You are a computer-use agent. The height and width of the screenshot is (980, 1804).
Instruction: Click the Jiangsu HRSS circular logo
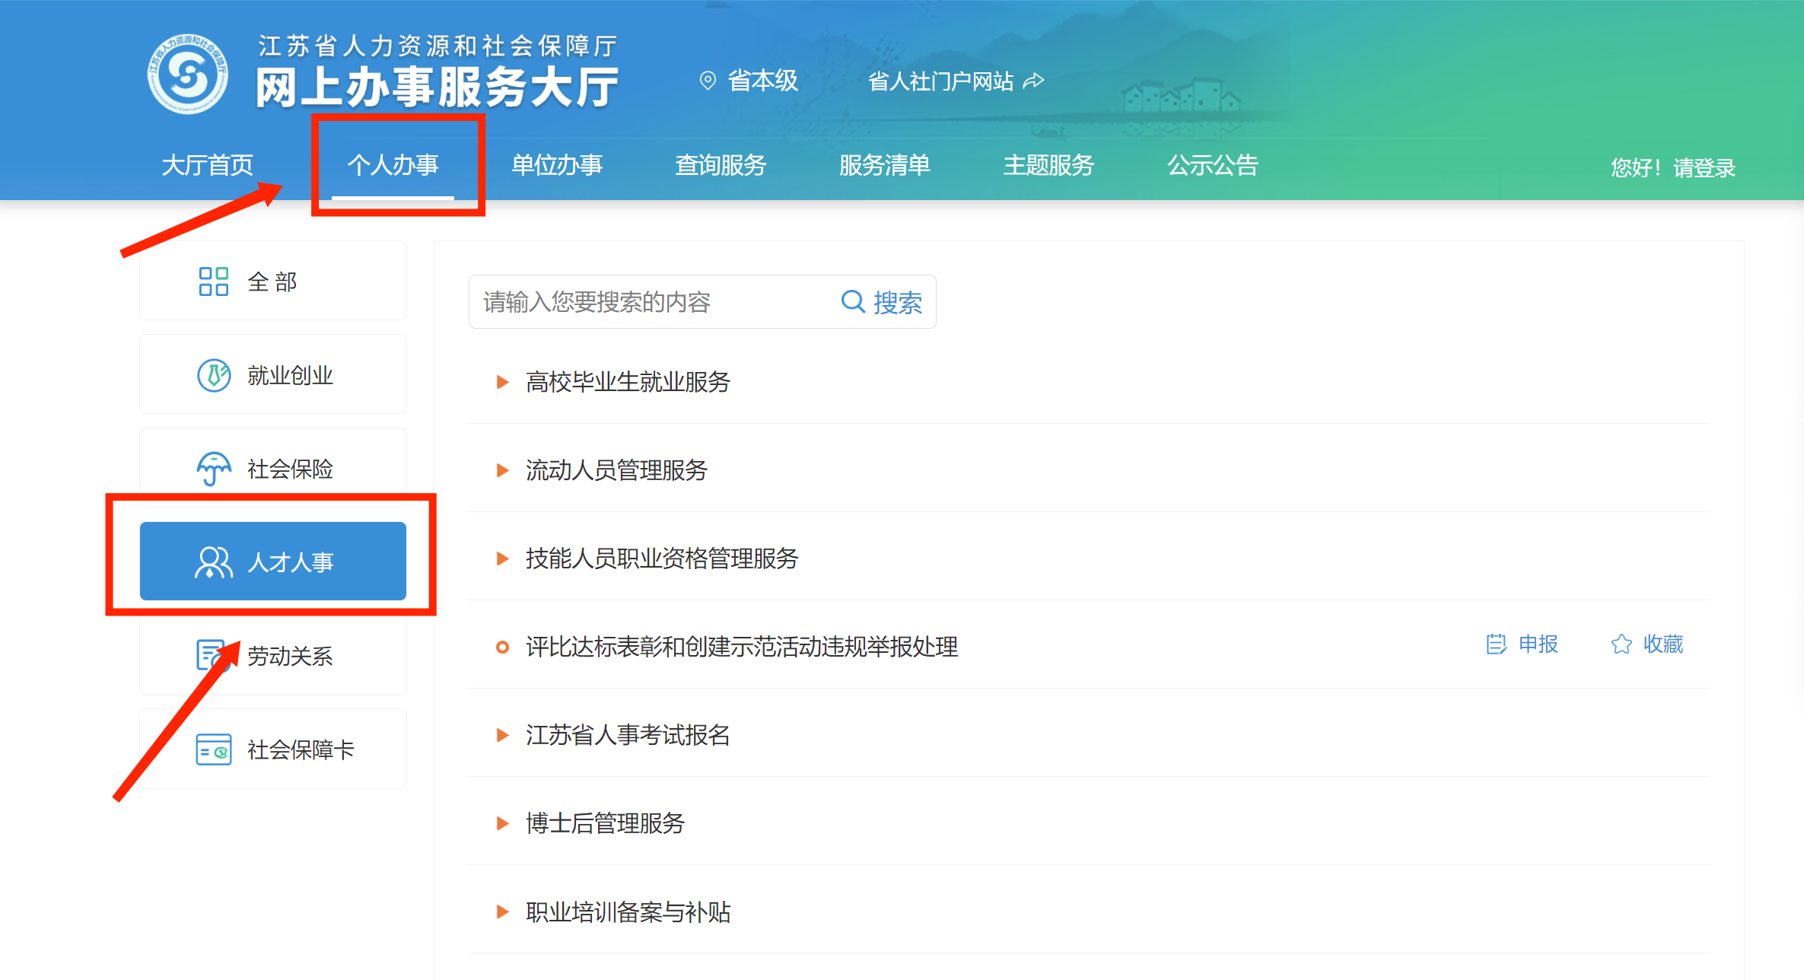[187, 75]
